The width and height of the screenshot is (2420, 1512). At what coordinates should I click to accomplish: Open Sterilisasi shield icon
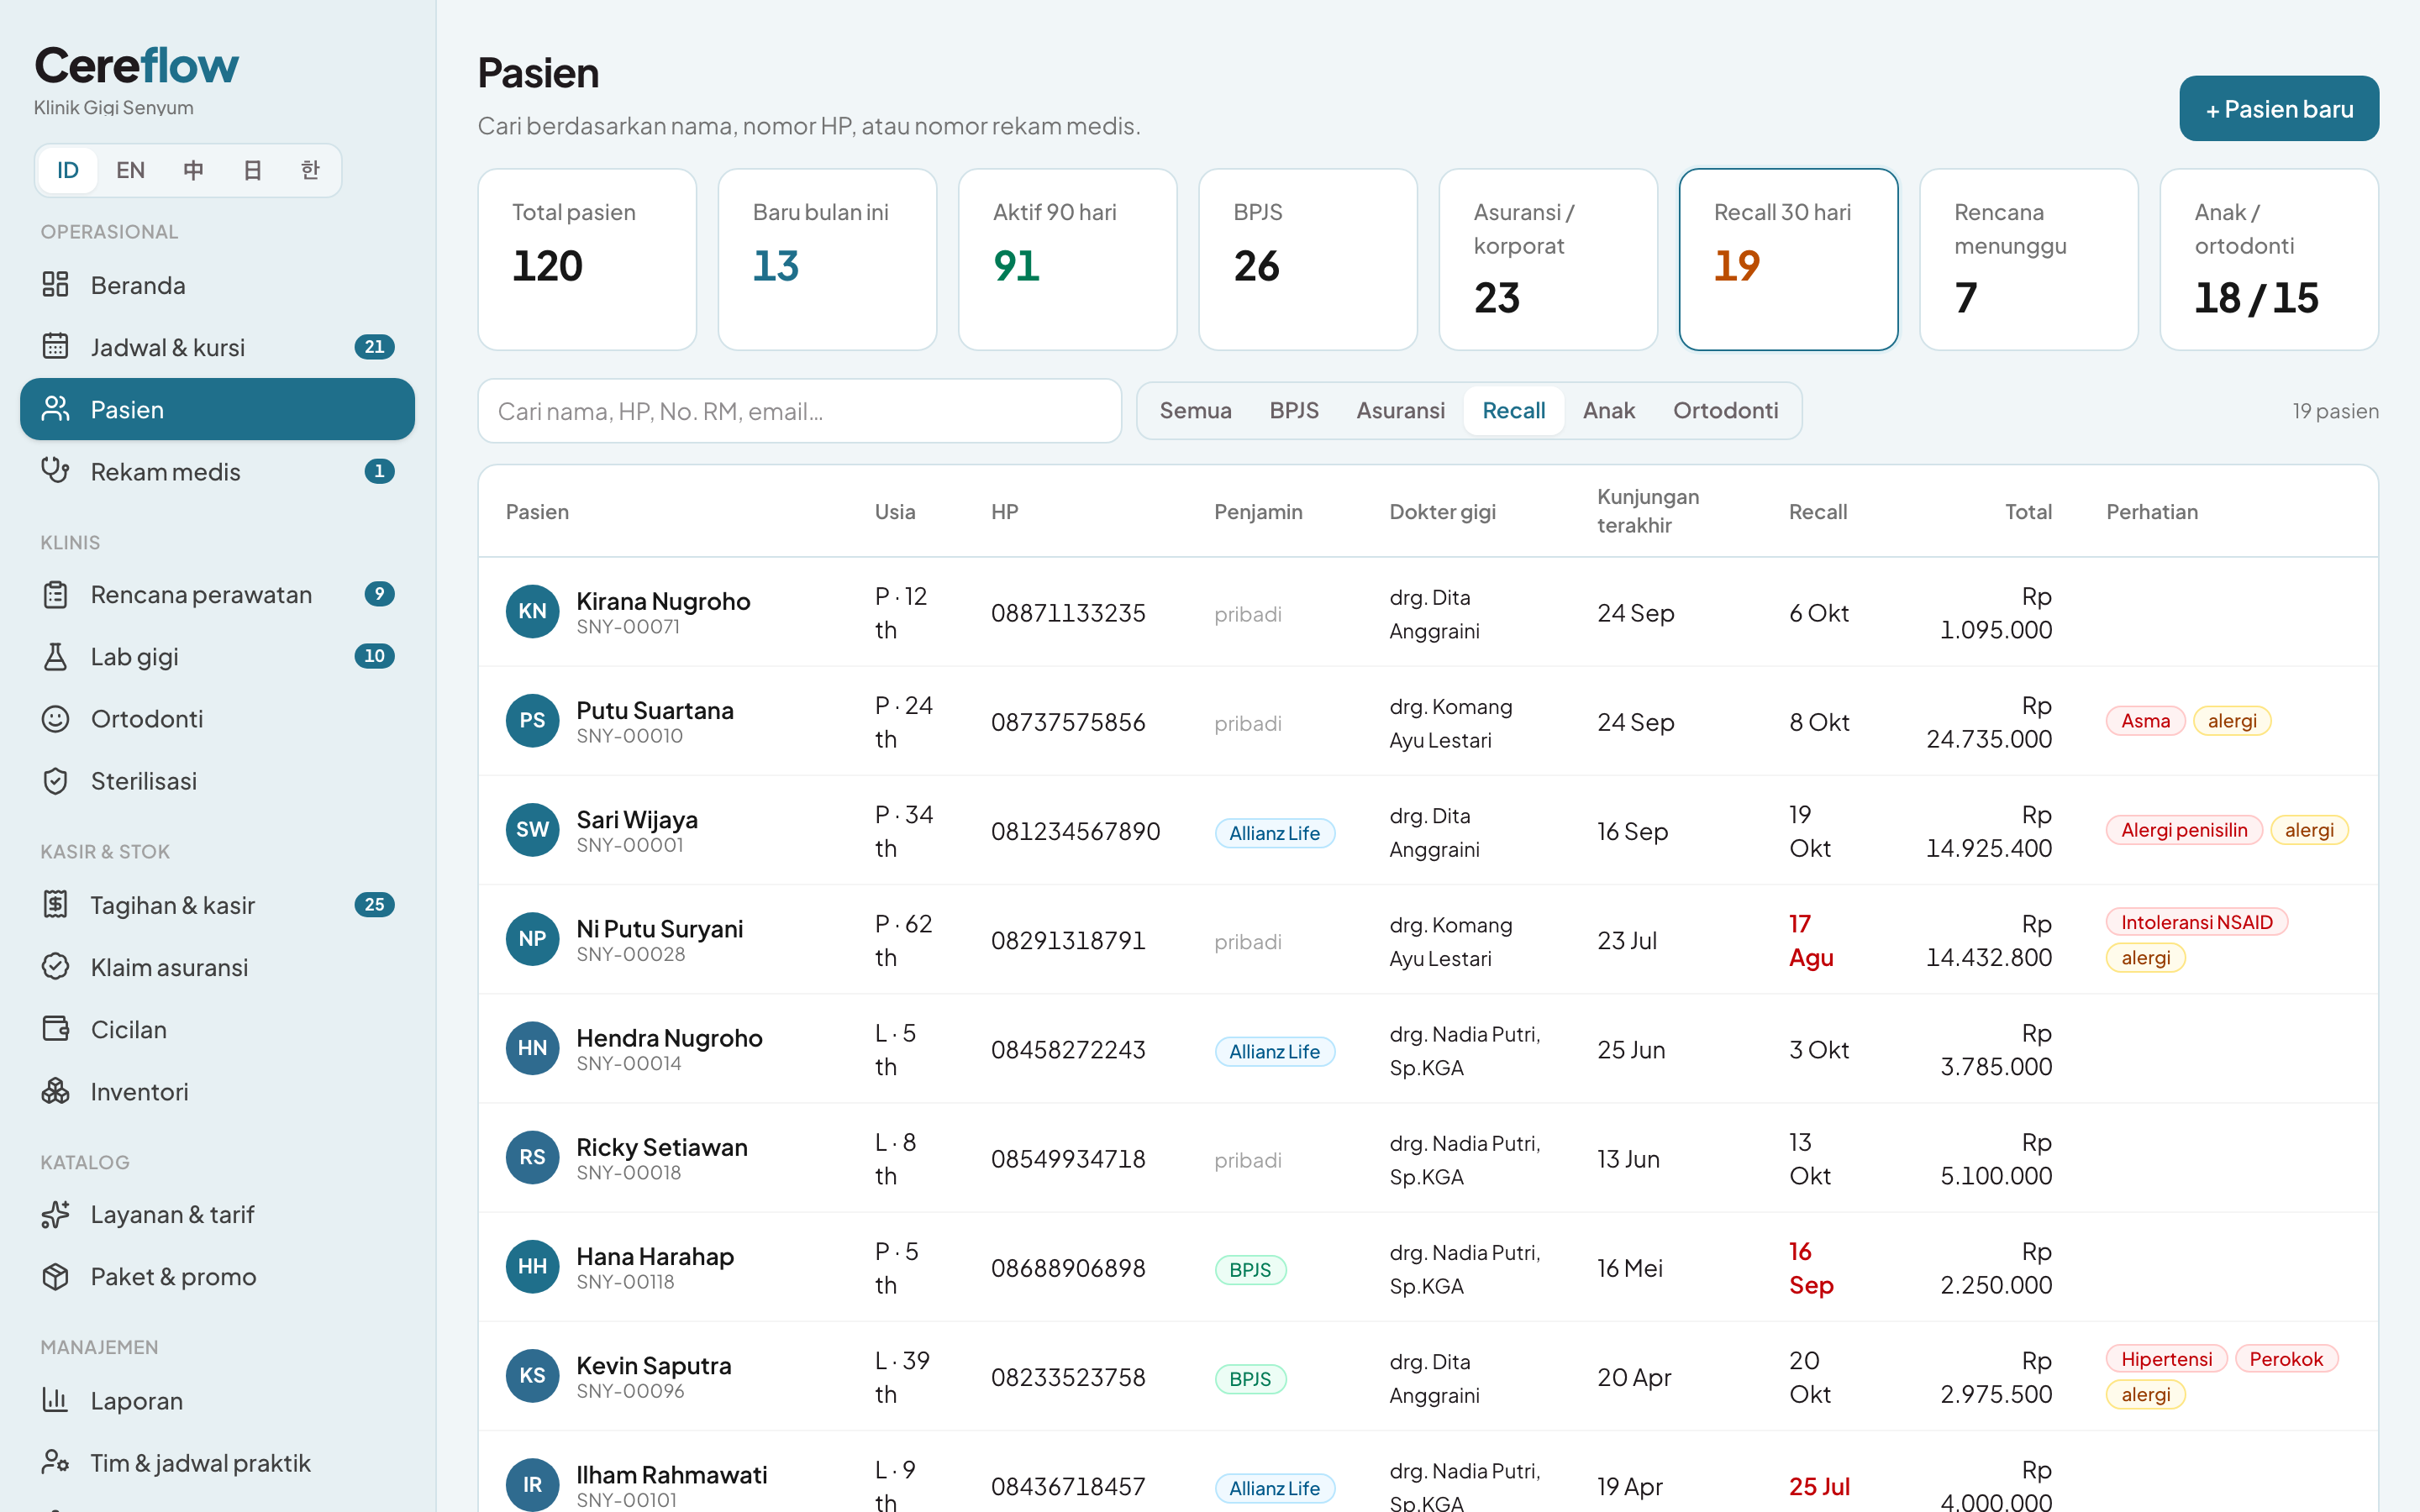coord(55,781)
